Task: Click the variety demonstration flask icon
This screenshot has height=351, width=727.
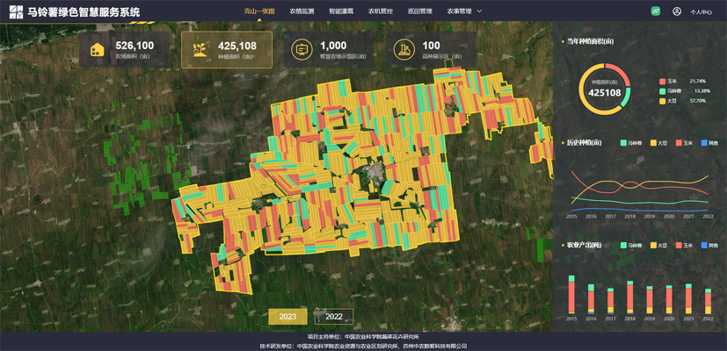Action: click(x=403, y=50)
